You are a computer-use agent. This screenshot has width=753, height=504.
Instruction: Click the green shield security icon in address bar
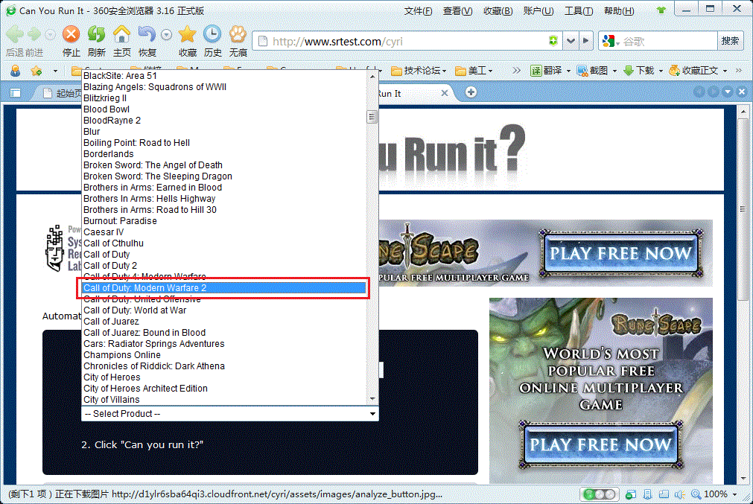coord(553,41)
